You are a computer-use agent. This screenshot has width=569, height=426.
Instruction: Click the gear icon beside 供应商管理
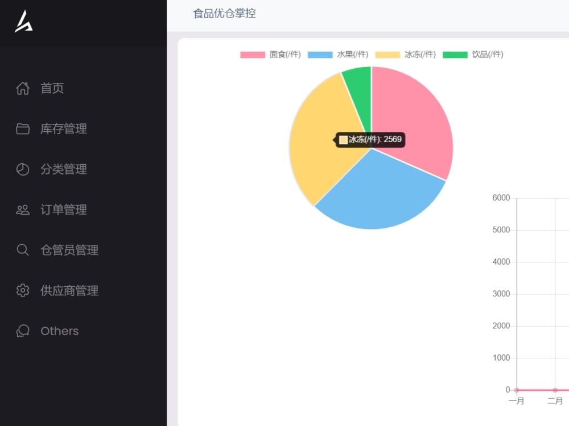click(23, 290)
